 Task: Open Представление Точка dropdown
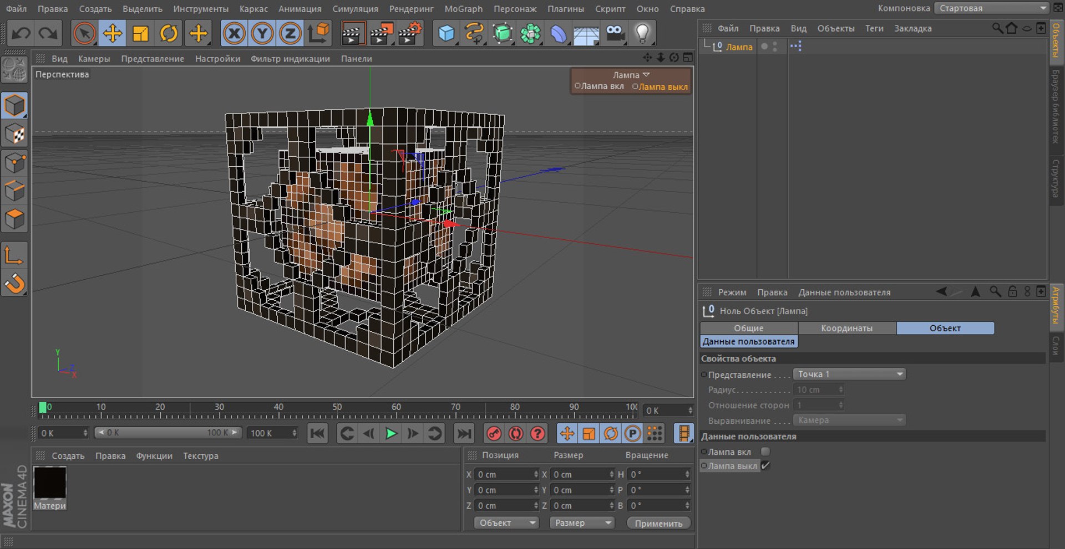pyautogui.click(x=849, y=374)
